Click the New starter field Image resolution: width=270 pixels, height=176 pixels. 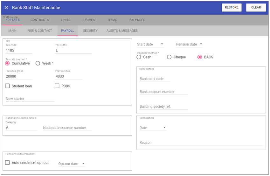(x=30, y=98)
